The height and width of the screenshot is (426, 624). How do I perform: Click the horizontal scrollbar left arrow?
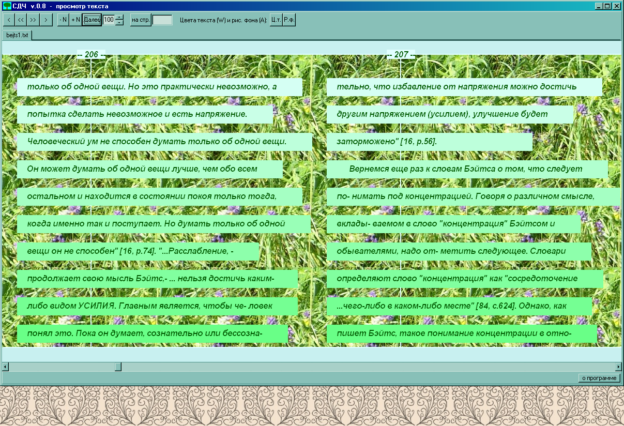(5, 367)
